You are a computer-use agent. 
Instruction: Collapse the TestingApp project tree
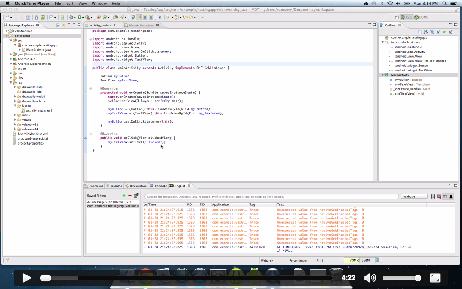pyautogui.click(x=7, y=36)
